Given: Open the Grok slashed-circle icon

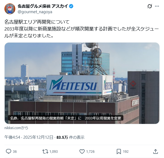Looking at the screenshot, I should (149, 6).
